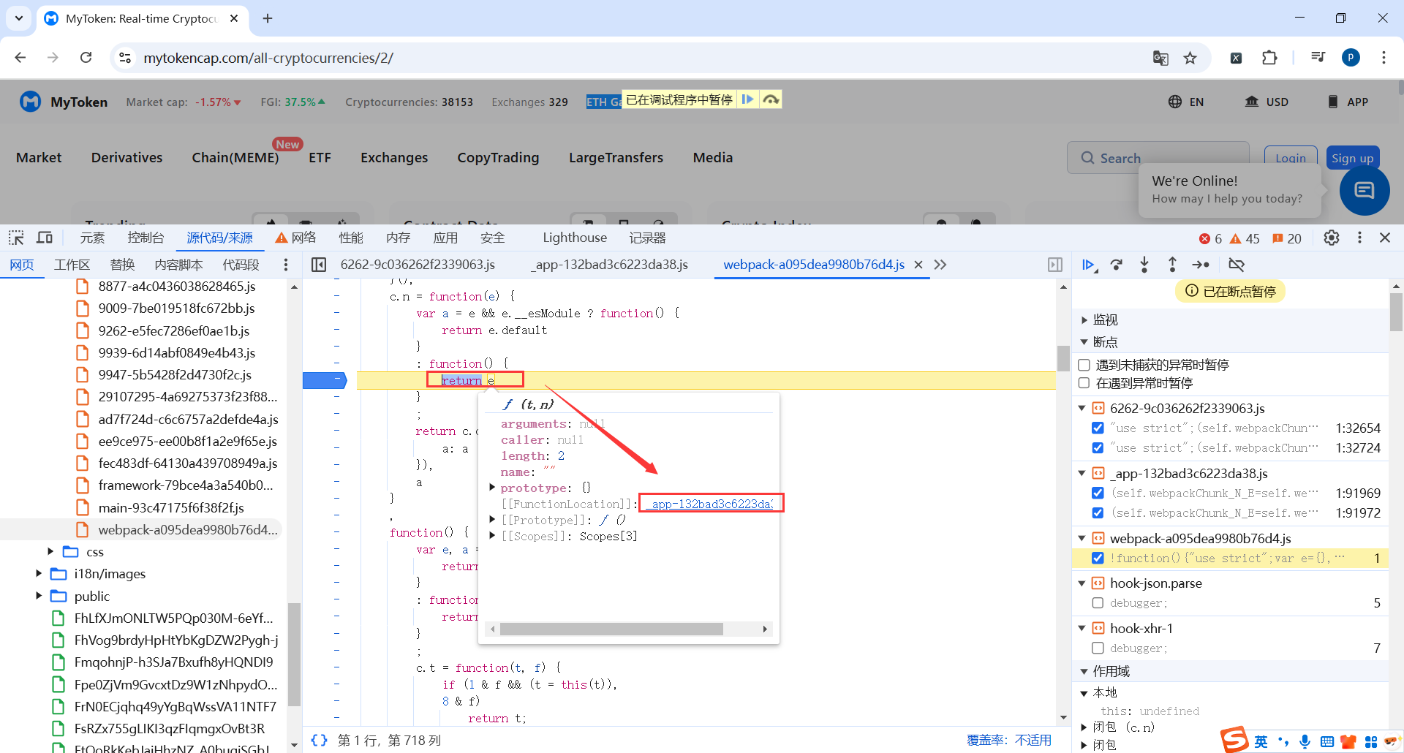The width and height of the screenshot is (1404, 753).
Task: Pretty-print the source with braces icon
Action: (319, 740)
